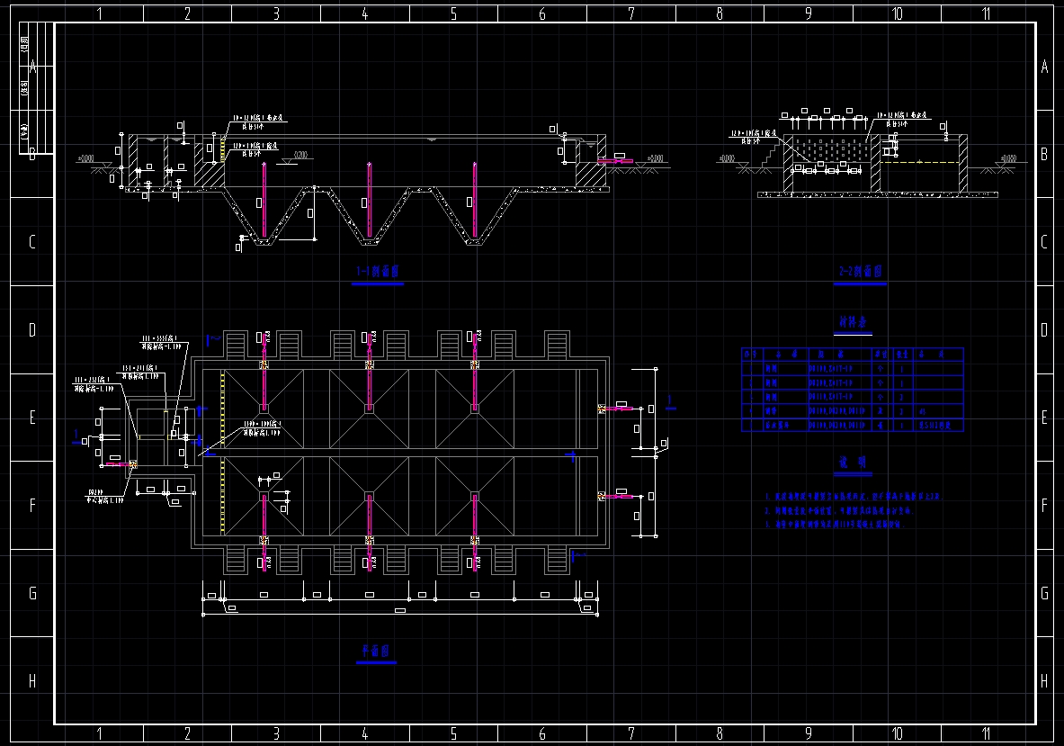Click the 材料表 materials table heading
The width and height of the screenshot is (1064, 746).
tap(852, 321)
